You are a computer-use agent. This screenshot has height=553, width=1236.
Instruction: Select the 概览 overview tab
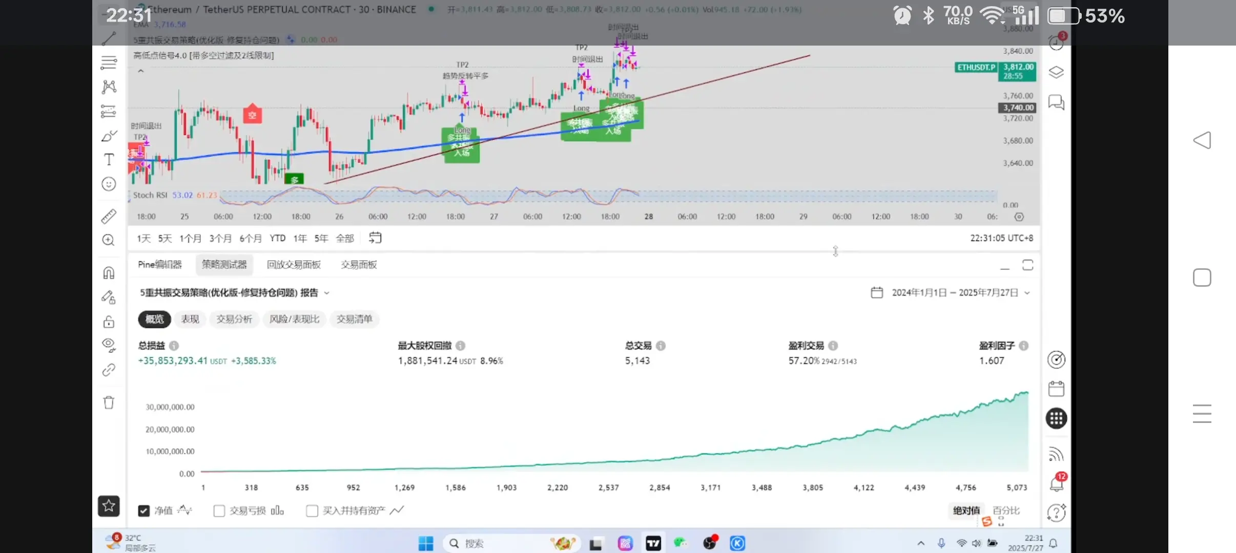154,319
